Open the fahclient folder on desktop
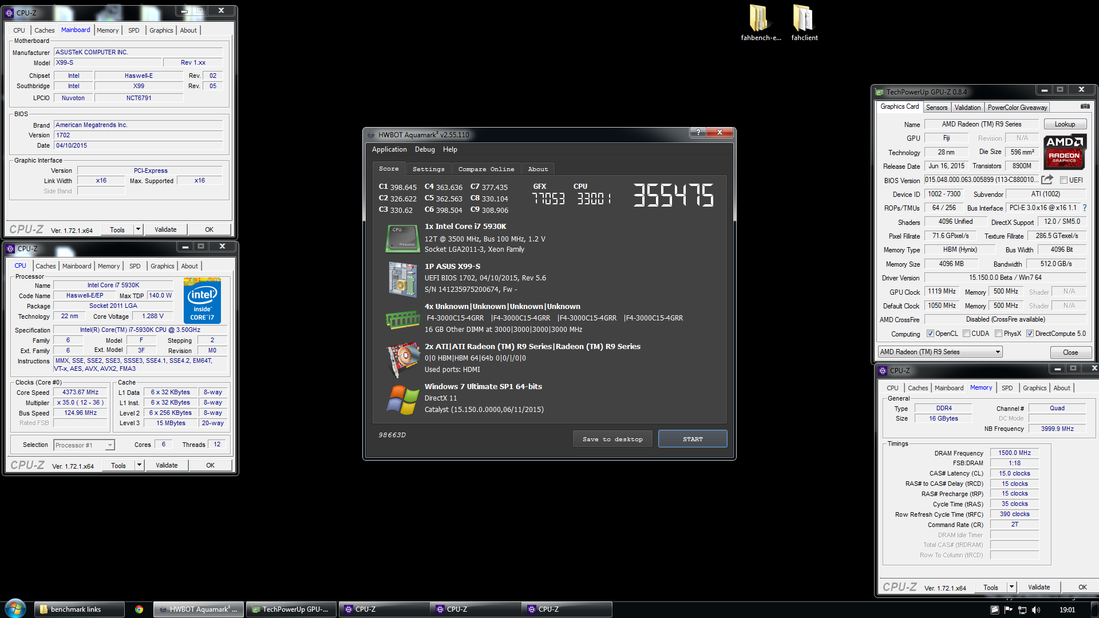The width and height of the screenshot is (1099, 618). pyautogui.click(x=804, y=23)
